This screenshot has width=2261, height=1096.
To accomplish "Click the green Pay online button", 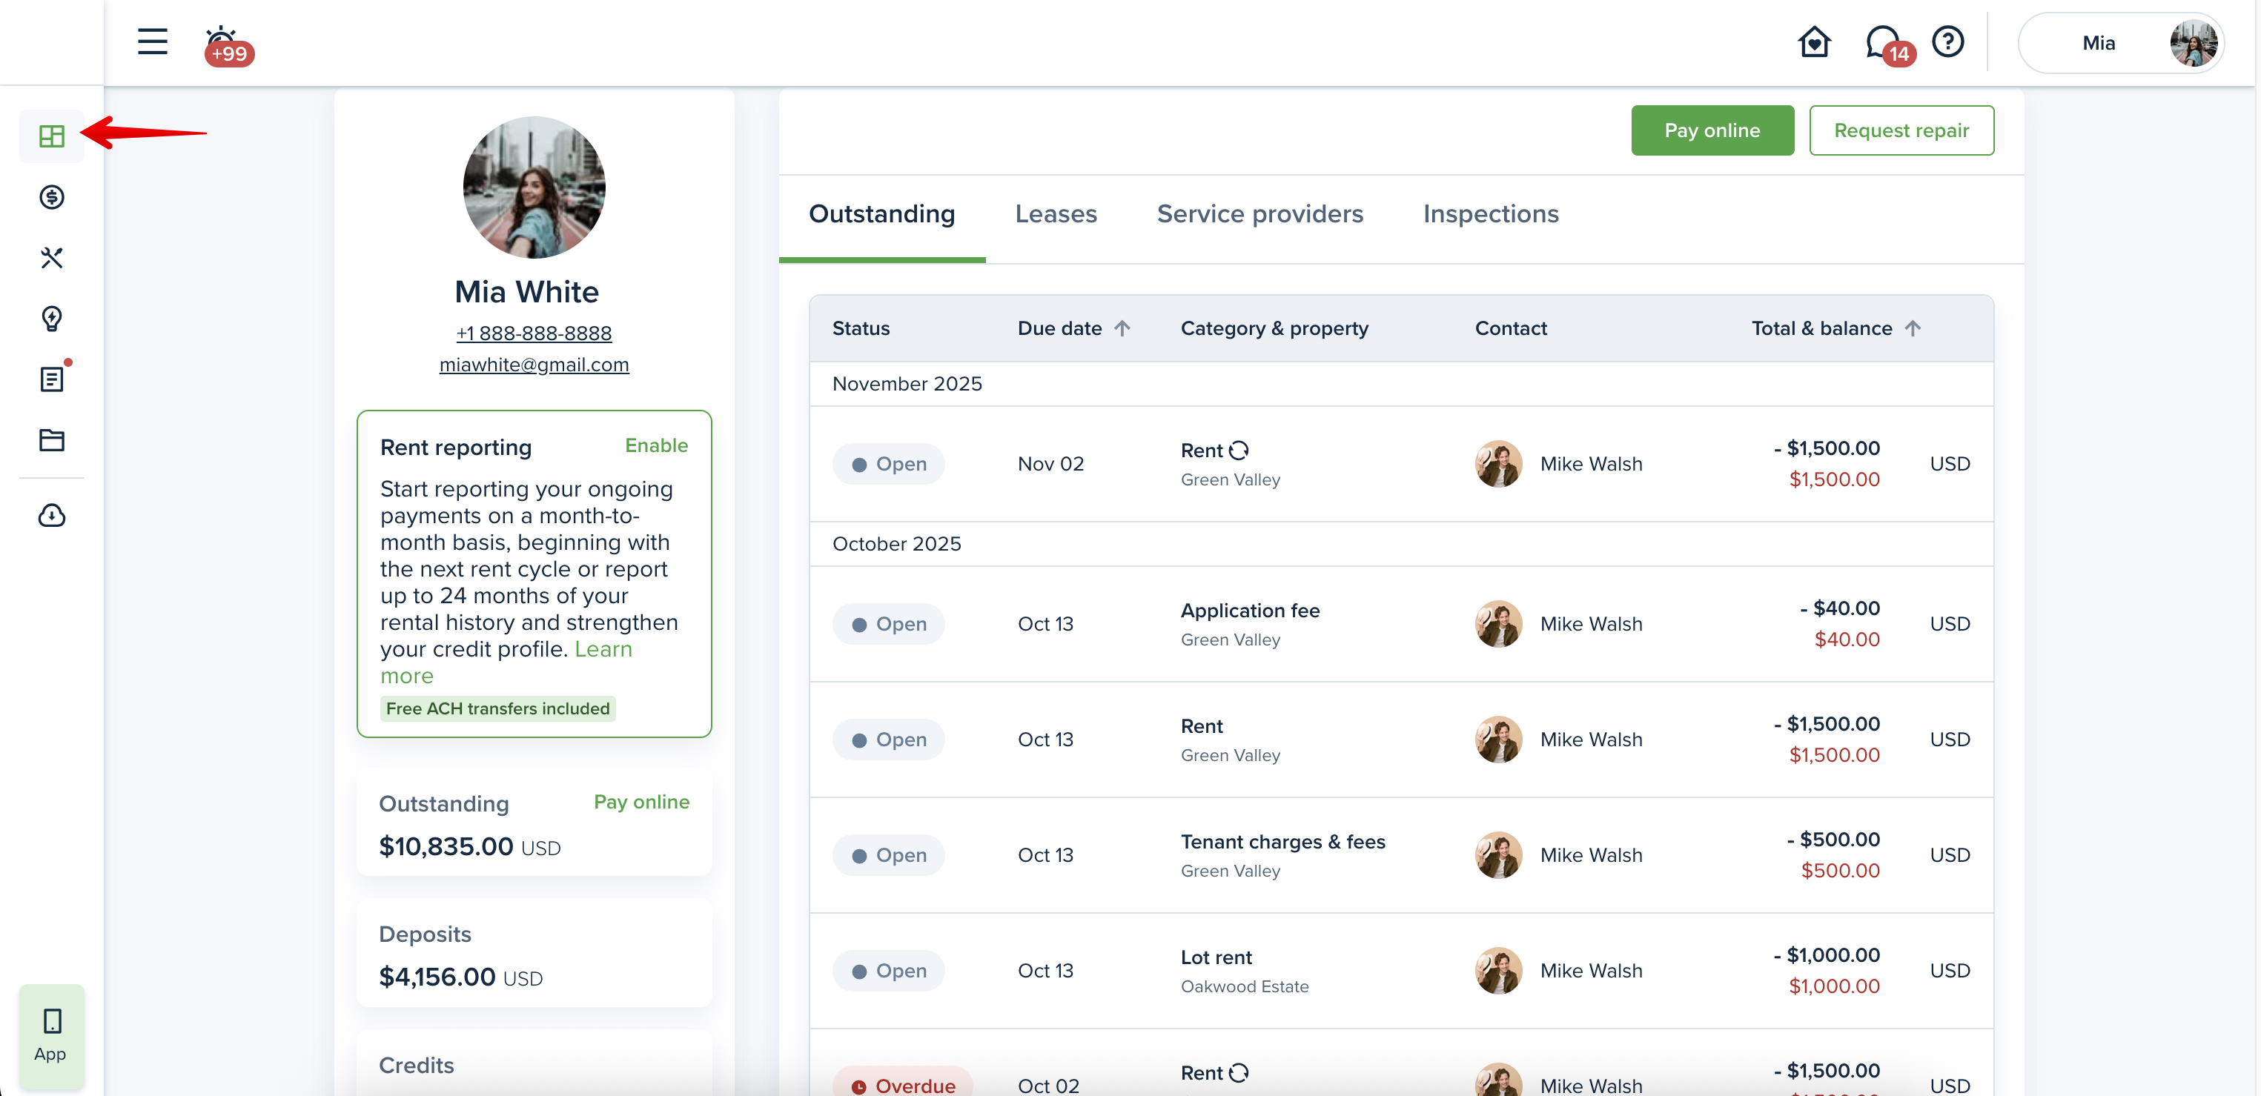I will 1712,130.
